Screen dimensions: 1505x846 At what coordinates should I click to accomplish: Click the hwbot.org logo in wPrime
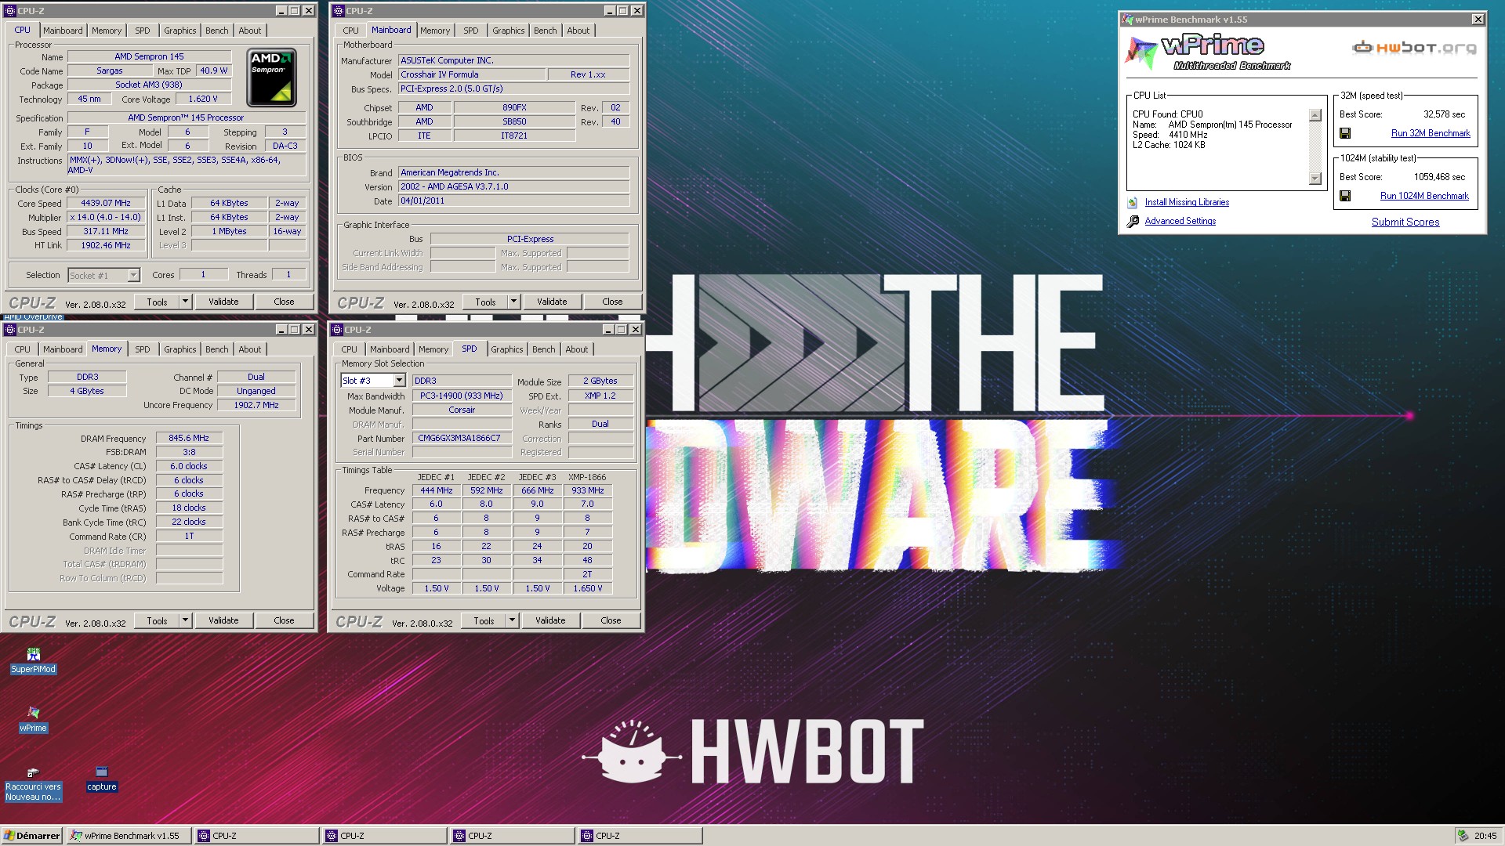(x=1414, y=48)
